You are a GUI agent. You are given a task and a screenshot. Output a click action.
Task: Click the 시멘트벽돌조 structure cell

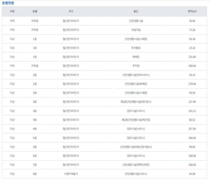pyautogui.click(x=71, y=174)
